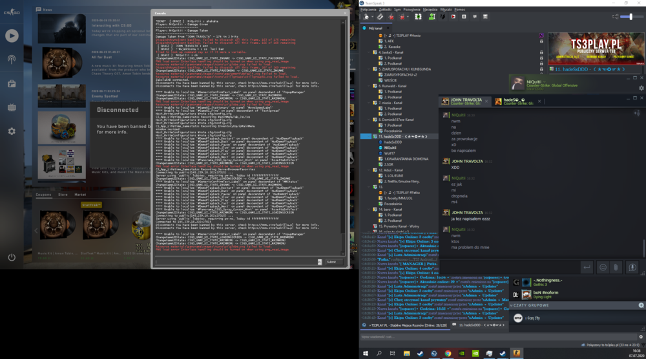The width and height of the screenshot is (646, 359).
Task: Click the TeamSpeak chat message input field
Action: 499,337
